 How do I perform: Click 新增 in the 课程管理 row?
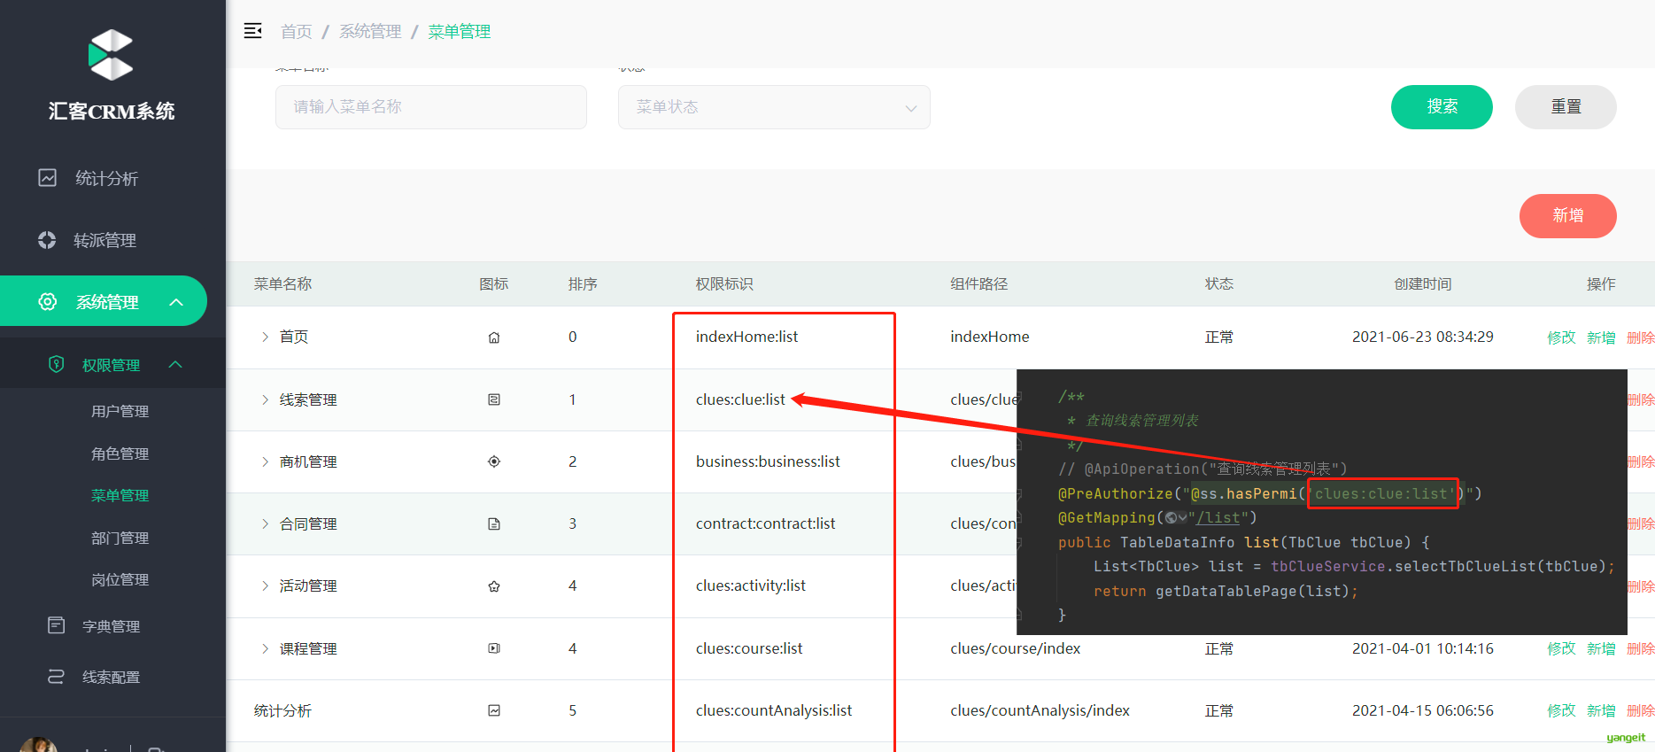tap(1601, 648)
